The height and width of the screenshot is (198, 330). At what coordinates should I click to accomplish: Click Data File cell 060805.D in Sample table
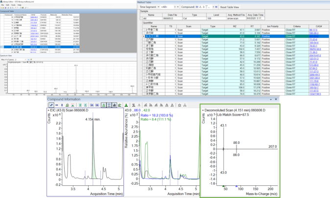coord(172,19)
